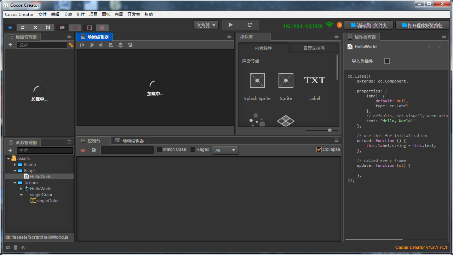Click the create asset plus icon in 资源管理器
Image resolution: width=453 pixels, height=255 pixels.
point(10,151)
